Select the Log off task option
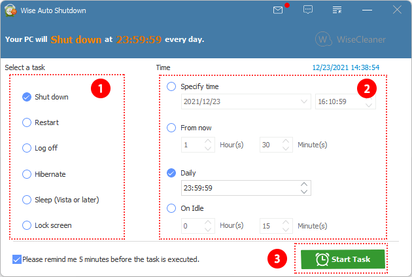 27,148
